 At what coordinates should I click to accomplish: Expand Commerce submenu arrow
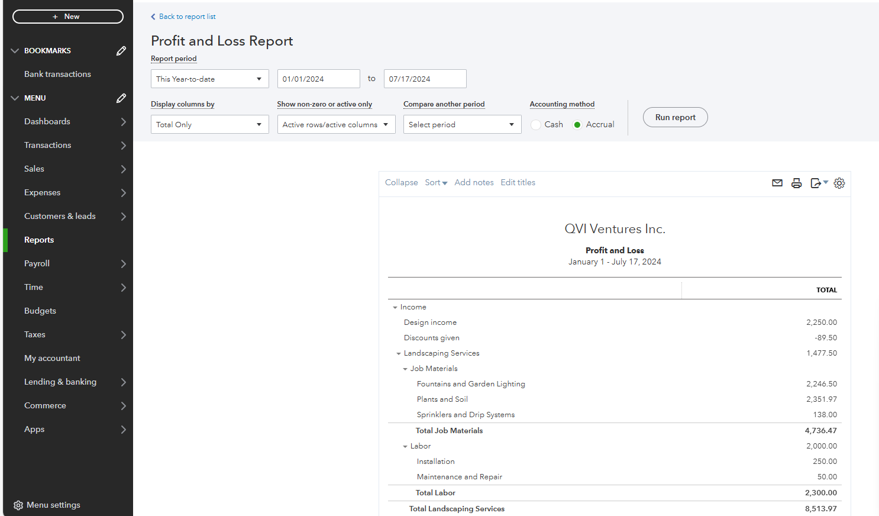pyautogui.click(x=123, y=406)
